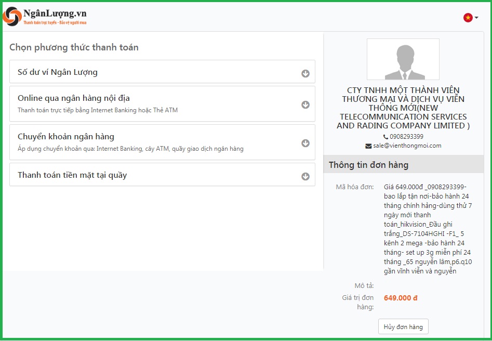This screenshot has height=341, width=492.
Task: Click the NgânLượng.vn logo
Action: [45, 16]
